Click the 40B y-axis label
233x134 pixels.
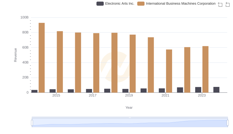click(x=25, y=62)
